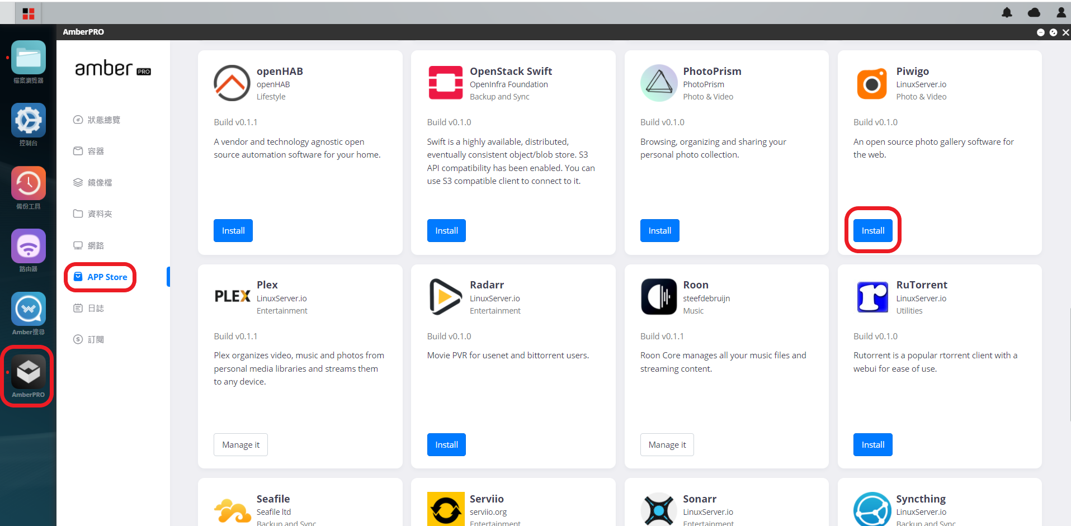Viewport: 1071px width, 526px height.
Task: Click the PhotoPrism app logo
Action: click(659, 83)
